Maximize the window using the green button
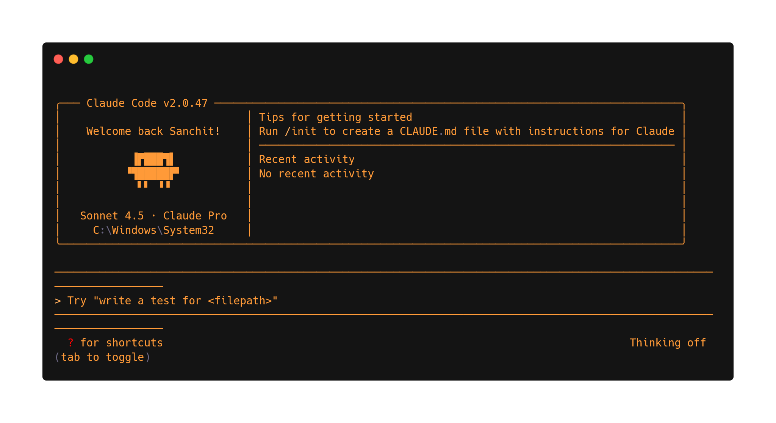Viewport: 776px width, 423px height. pyautogui.click(x=89, y=59)
